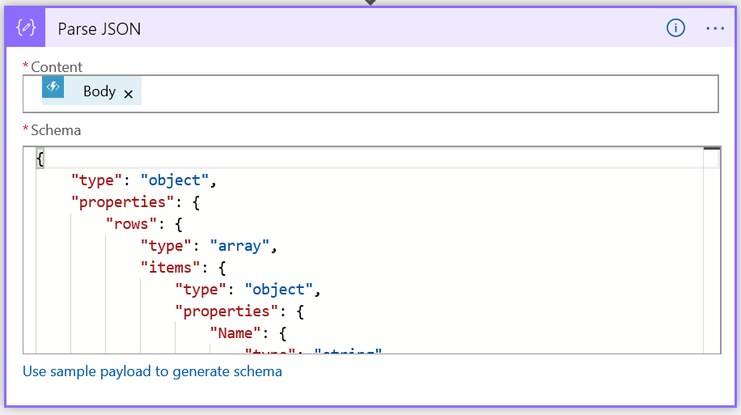Click the purple Parse JSON action icon

point(26,28)
